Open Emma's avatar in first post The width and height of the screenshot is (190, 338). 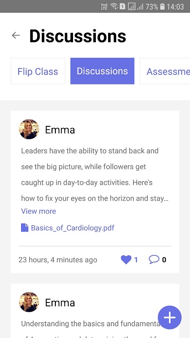[x=29, y=129]
